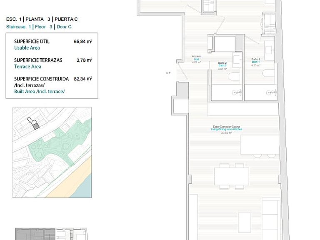Viewport: 320px width, 240px height.
Task: Click the 'Terrace Area' text
Action: (27, 67)
